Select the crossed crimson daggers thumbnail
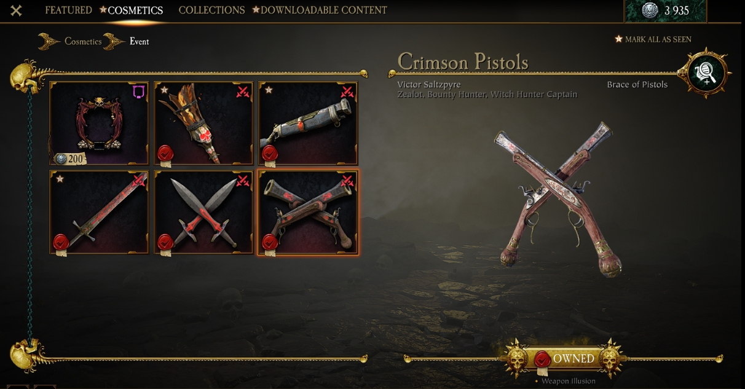The height and width of the screenshot is (389, 745). [203, 212]
